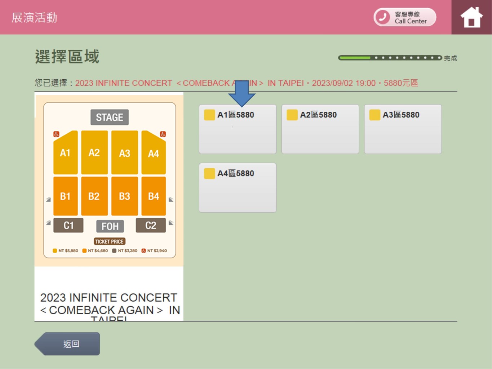Open the 客服專線 Call Center button
The width and height of the screenshot is (492, 369).
[x=405, y=17]
